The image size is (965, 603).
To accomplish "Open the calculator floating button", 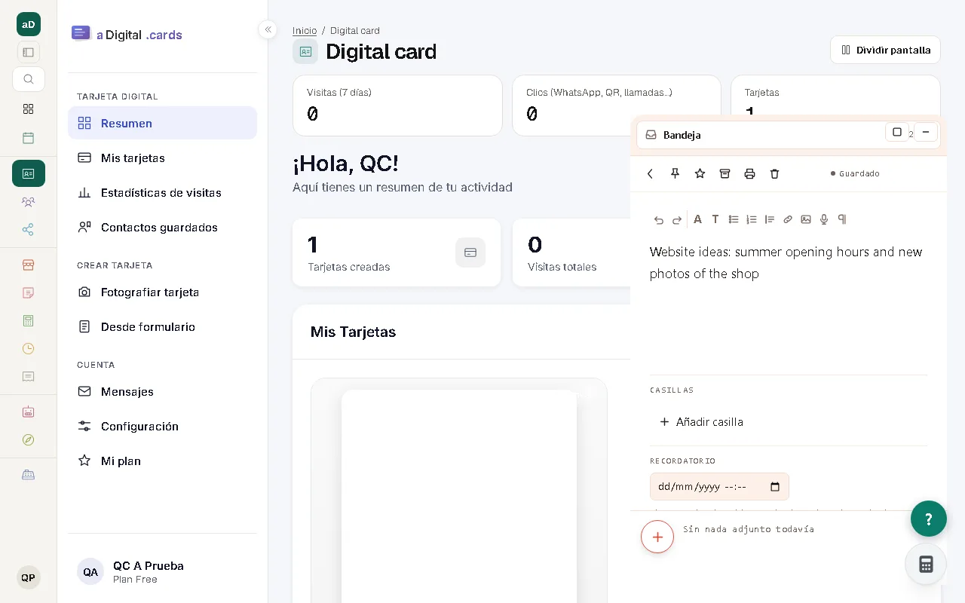I will (927, 564).
